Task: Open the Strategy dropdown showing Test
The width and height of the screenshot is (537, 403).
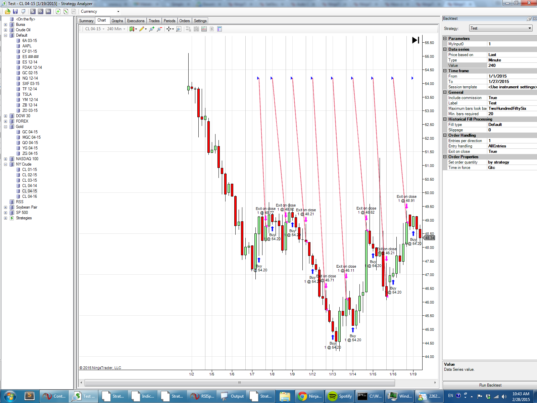Action: tap(501, 28)
